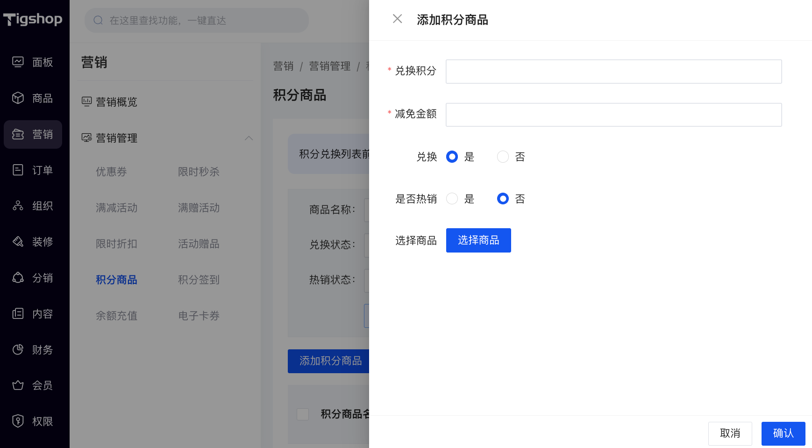Focus the 兑换积分 input field
This screenshot has width=812, height=448.
(x=613, y=72)
